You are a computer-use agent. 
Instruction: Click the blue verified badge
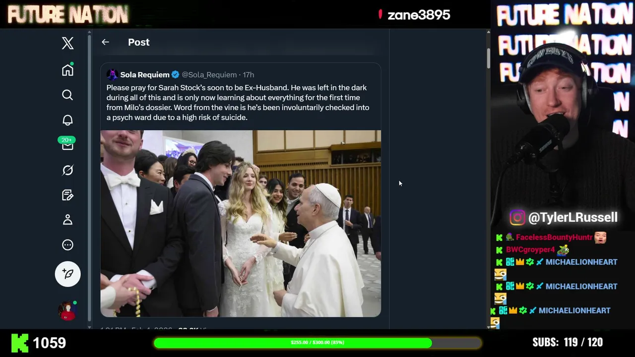pos(175,75)
